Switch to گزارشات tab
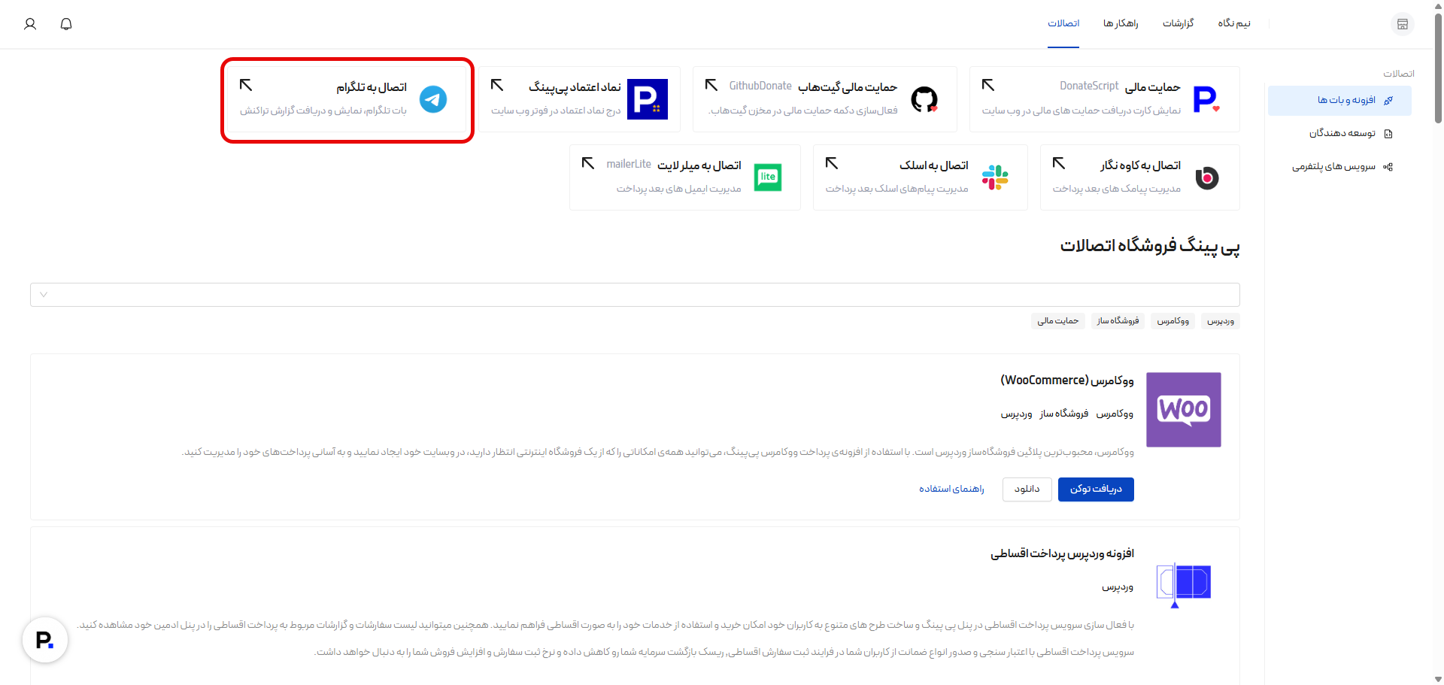This screenshot has width=1444, height=685. (1179, 23)
